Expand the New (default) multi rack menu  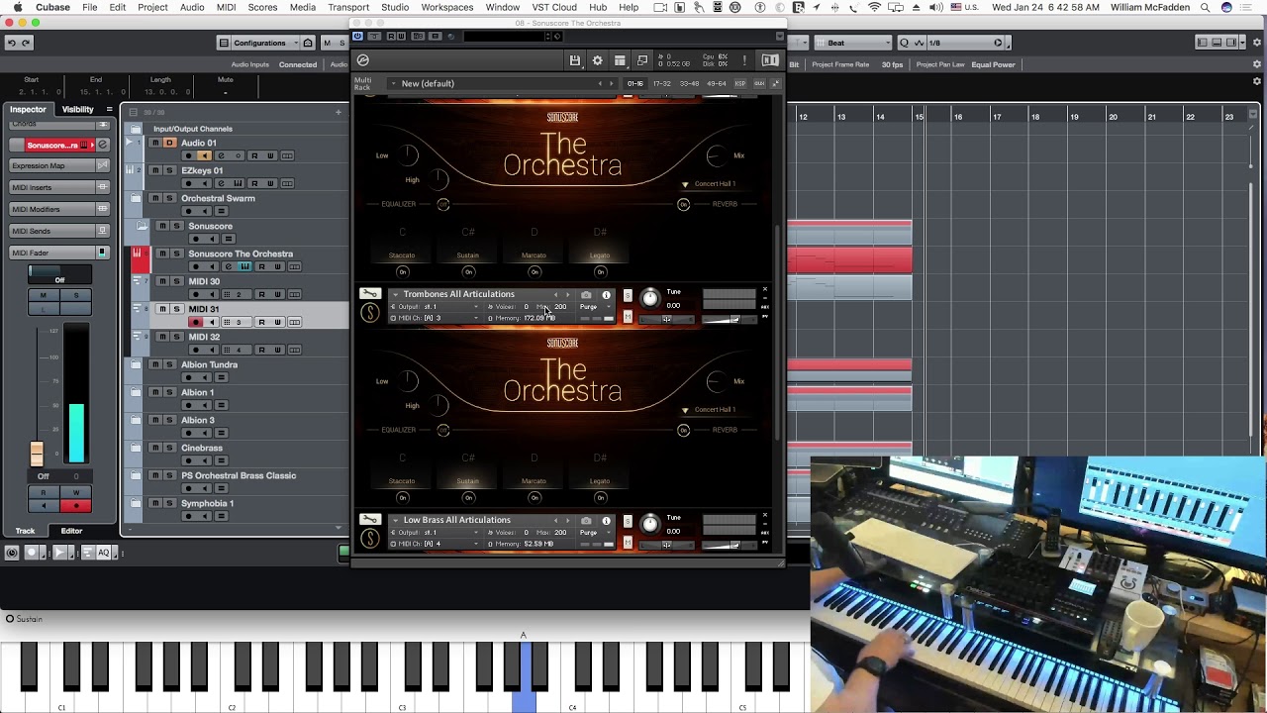[428, 84]
